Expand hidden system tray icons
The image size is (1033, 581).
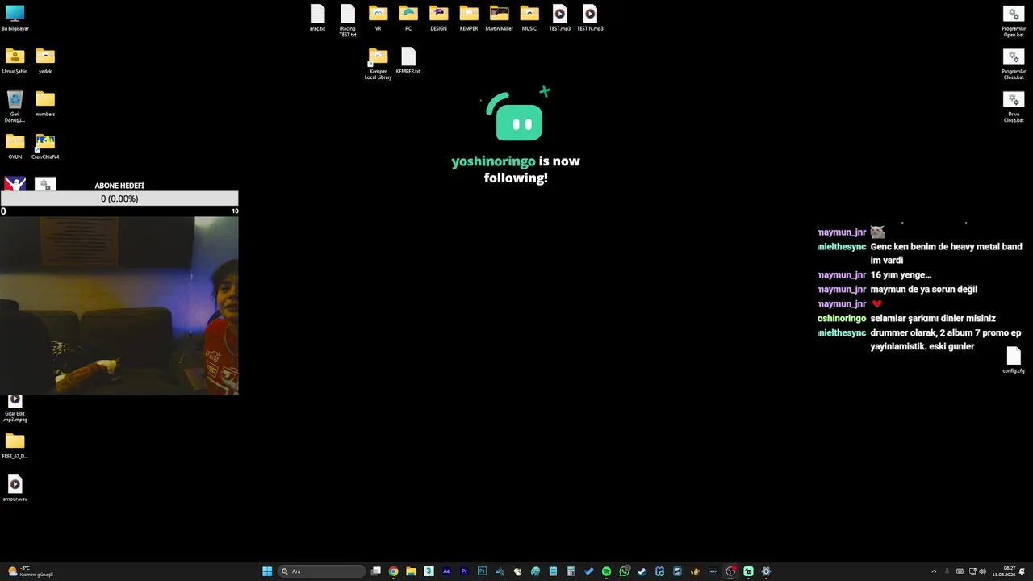click(x=934, y=571)
